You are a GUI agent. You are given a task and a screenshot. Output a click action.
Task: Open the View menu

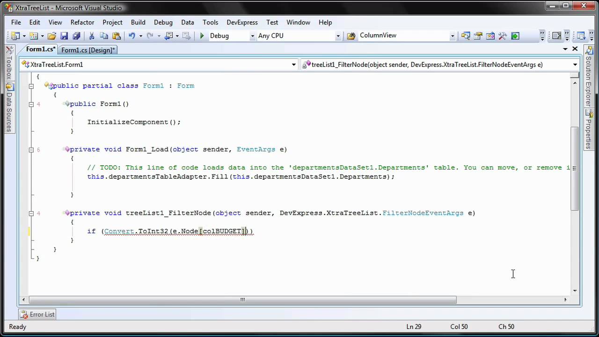pyautogui.click(x=55, y=22)
